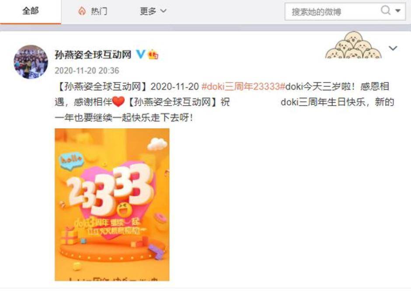Click the white cloud in the poster
Viewport: 411px width, 291px height.
point(157,144)
